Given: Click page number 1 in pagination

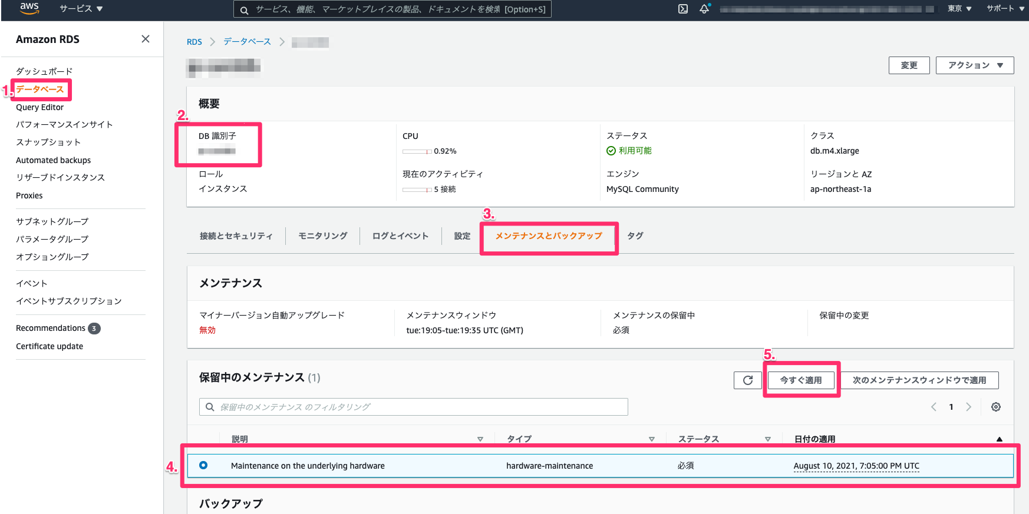Looking at the screenshot, I should pyautogui.click(x=951, y=407).
